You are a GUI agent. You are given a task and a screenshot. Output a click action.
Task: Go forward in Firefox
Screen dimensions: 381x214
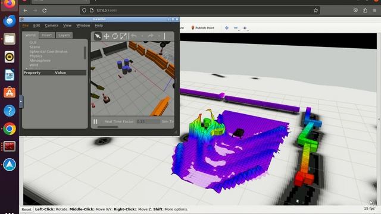(x=35, y=11)
